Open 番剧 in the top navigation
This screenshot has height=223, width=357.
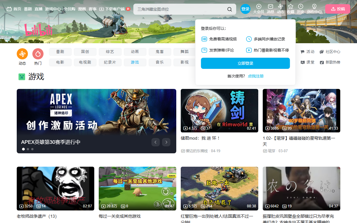click(28, 9)
